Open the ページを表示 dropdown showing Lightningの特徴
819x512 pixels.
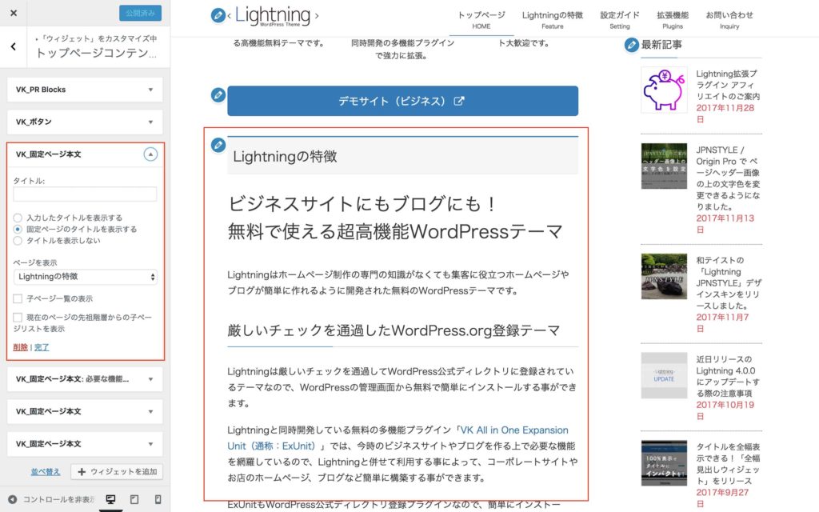[x=85, y=277]
